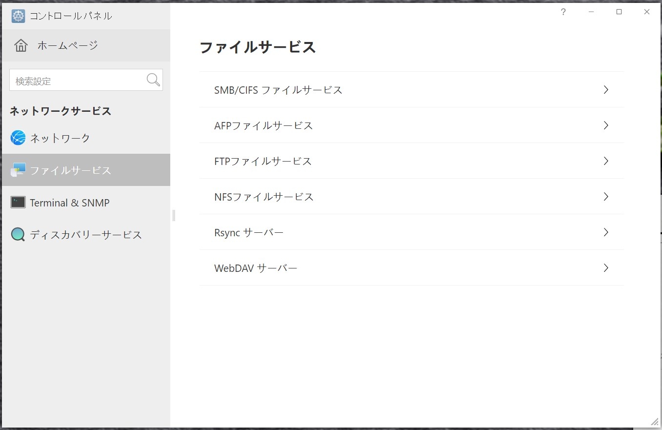Click the search magnifier icon
The image size is (662, 430).
pos(153,80)
